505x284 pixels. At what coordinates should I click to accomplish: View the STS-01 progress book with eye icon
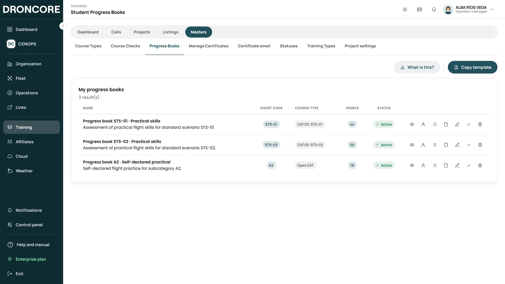(412, 124)
